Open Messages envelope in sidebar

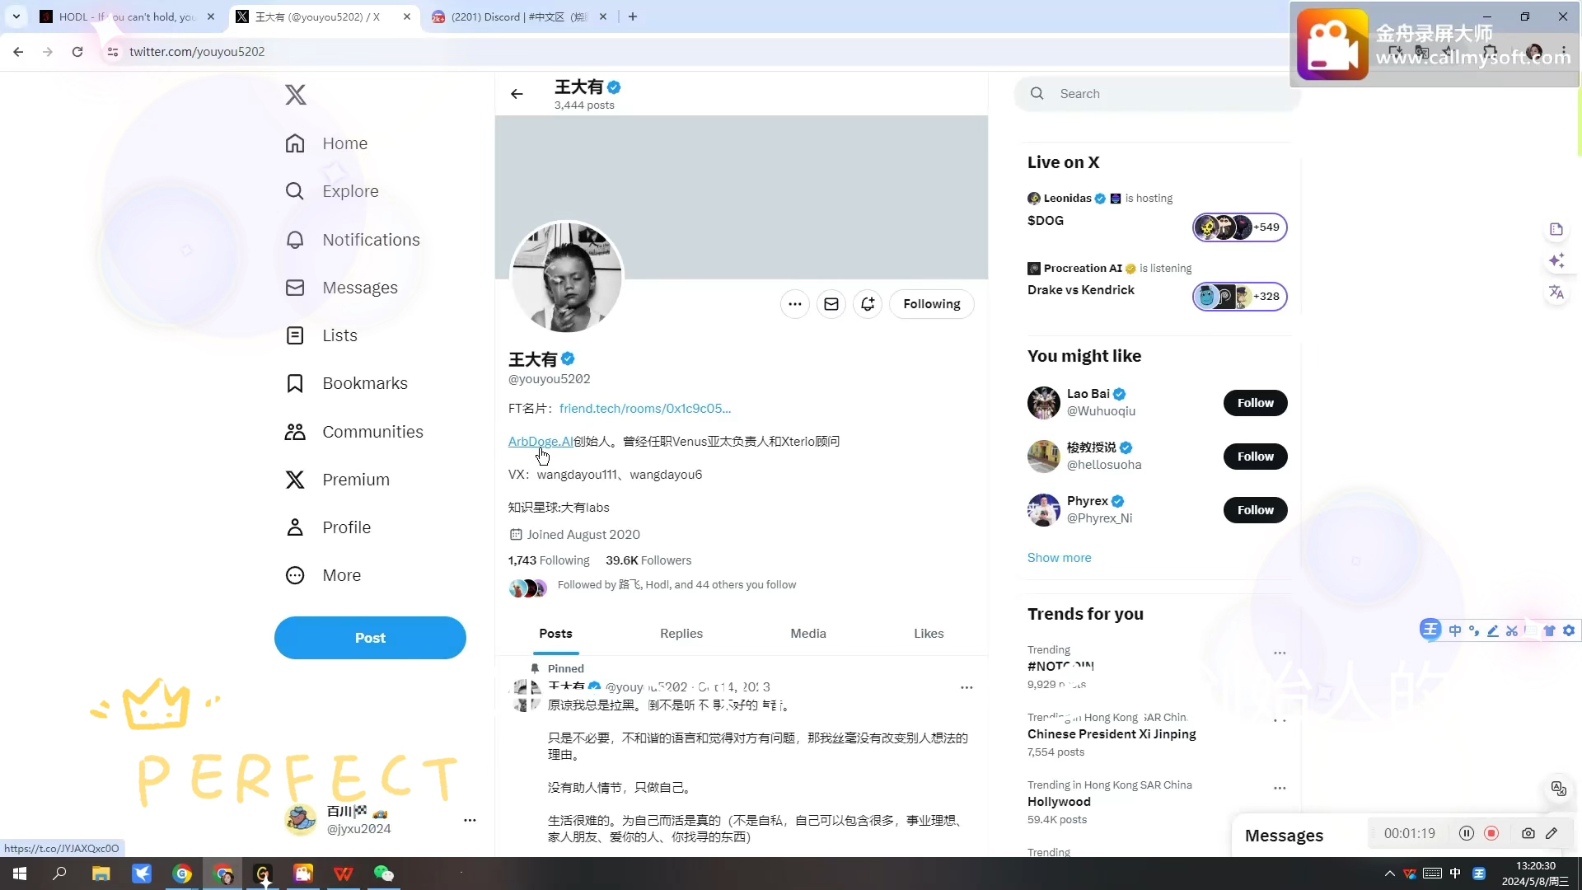341,288
